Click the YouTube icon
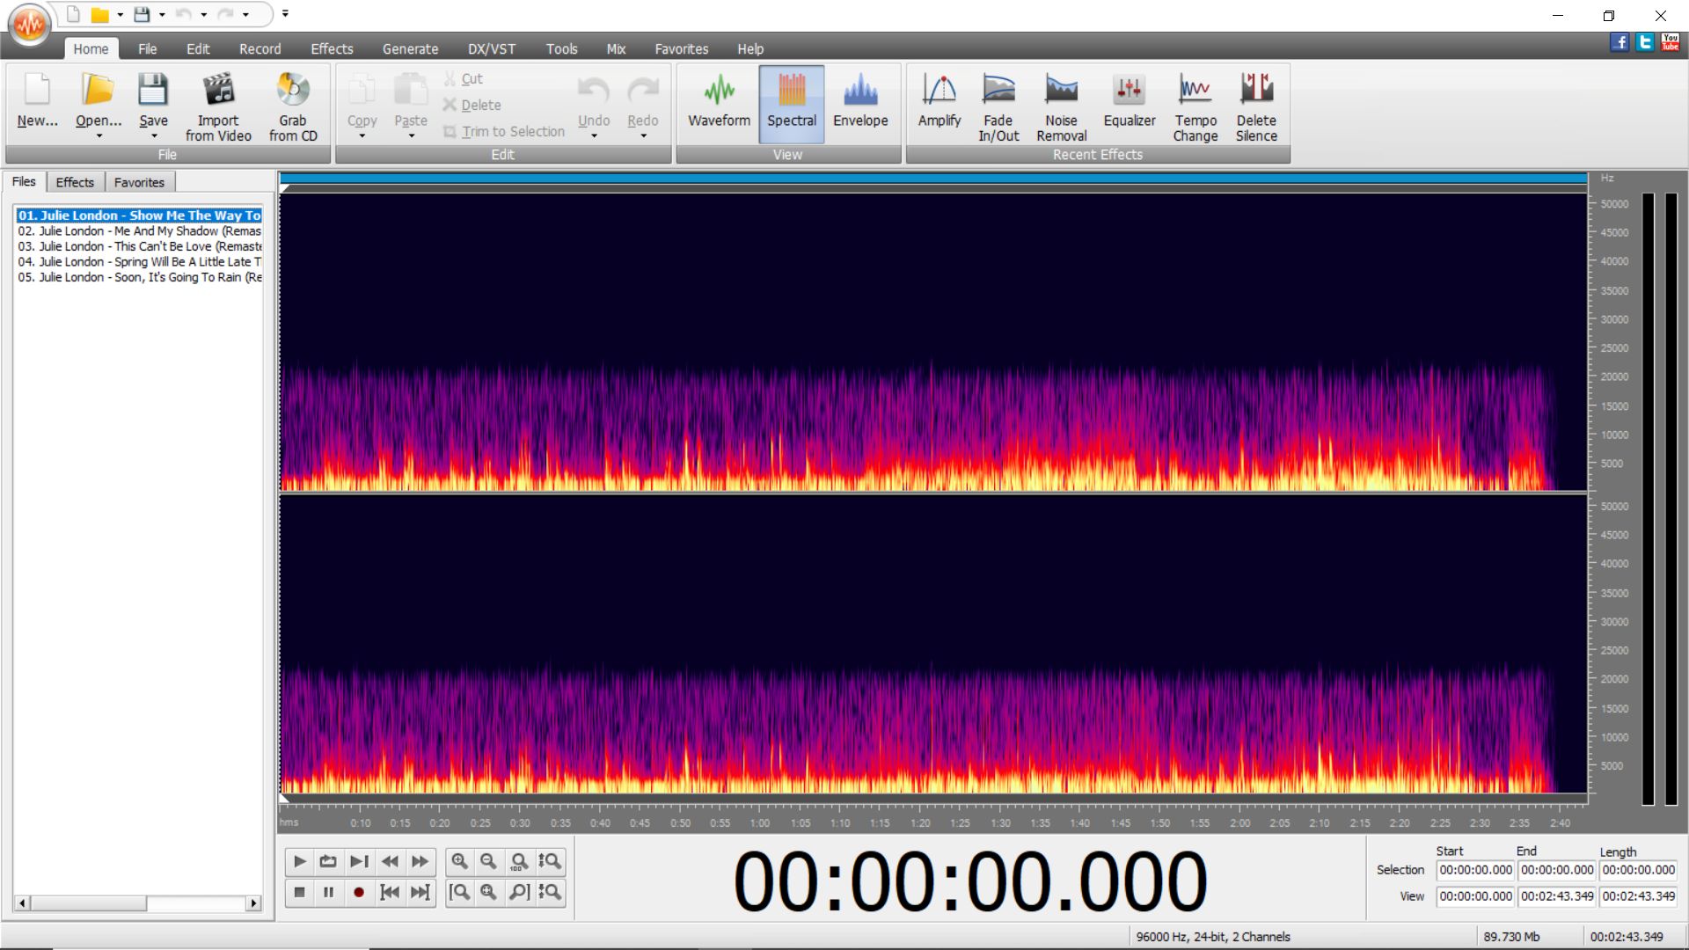Viewport: 1689px width, 950px height. click(1671, 42)
